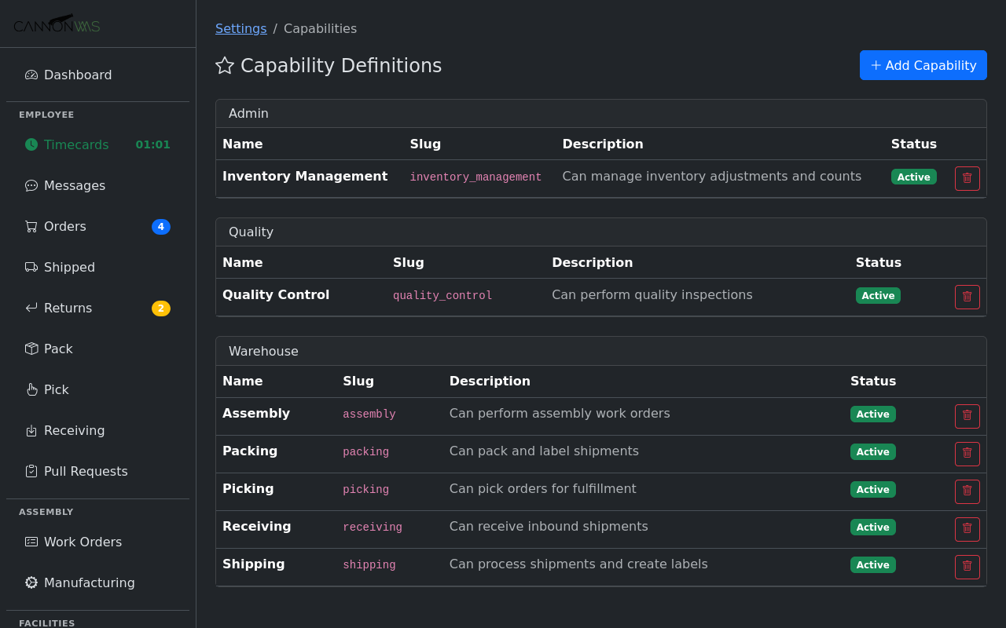Click the Timecards clock icon
This screenshot has width=1006, height=628.
click(31, 144)
